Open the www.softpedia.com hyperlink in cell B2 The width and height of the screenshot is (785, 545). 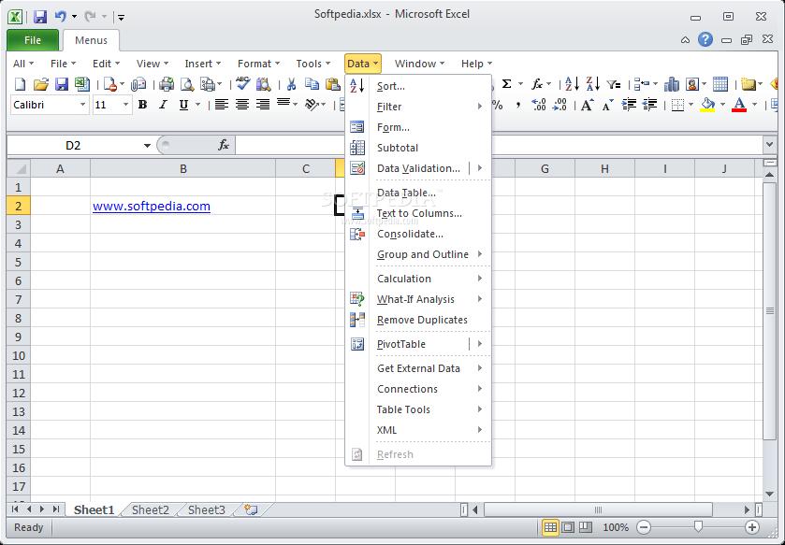click(x=152, y=206)
